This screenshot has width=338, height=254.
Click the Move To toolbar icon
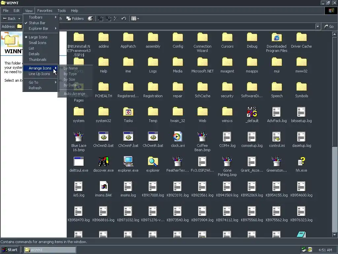click(x=100, y=19)
